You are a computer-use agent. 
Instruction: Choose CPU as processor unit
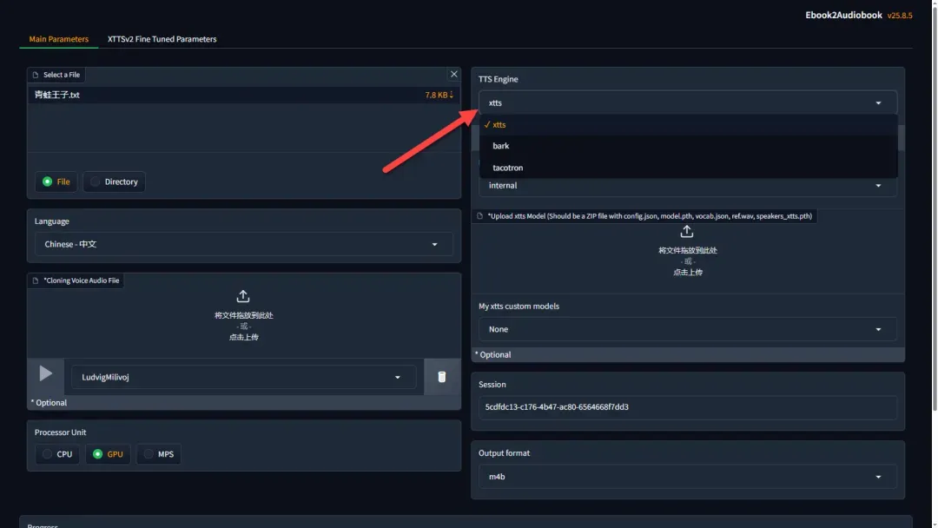pyautogui.click(x=57, y=454)
